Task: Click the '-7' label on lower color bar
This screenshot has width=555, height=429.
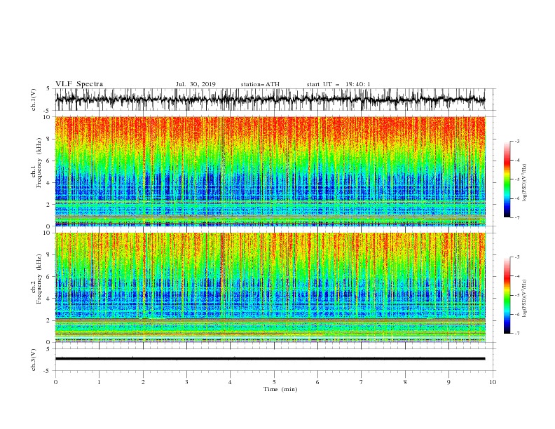Action: pos(516,334)
